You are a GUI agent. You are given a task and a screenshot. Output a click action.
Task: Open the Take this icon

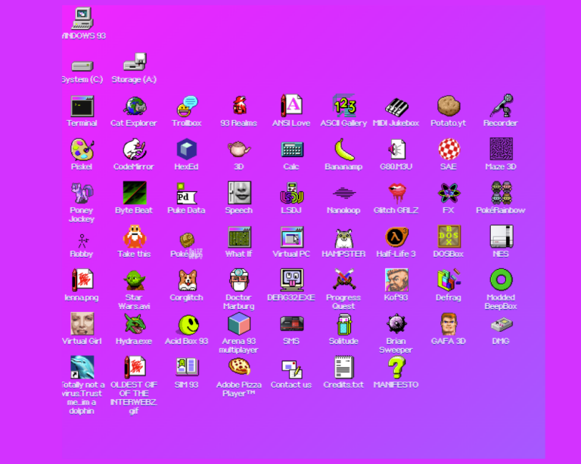[134, 237]
